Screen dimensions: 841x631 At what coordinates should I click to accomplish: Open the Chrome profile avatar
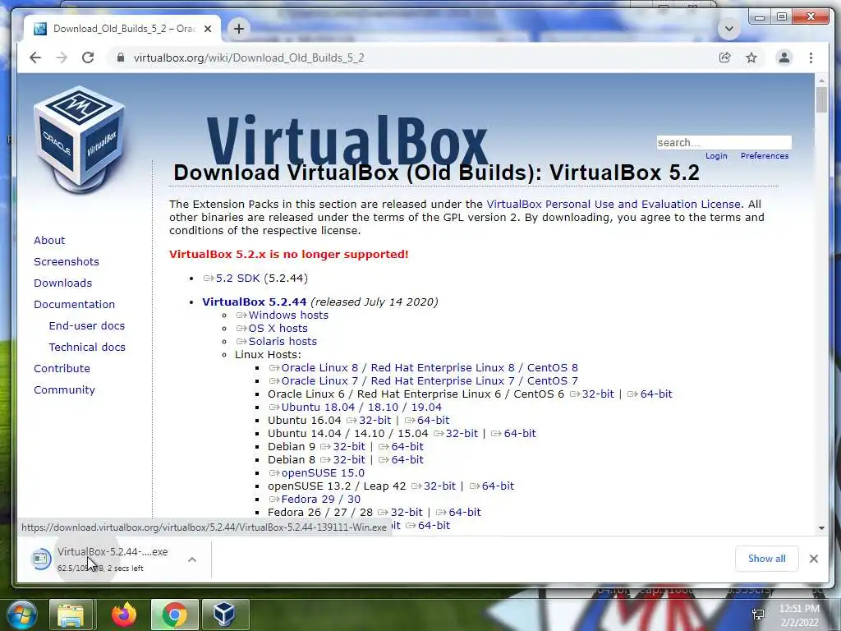coord(784,58)
